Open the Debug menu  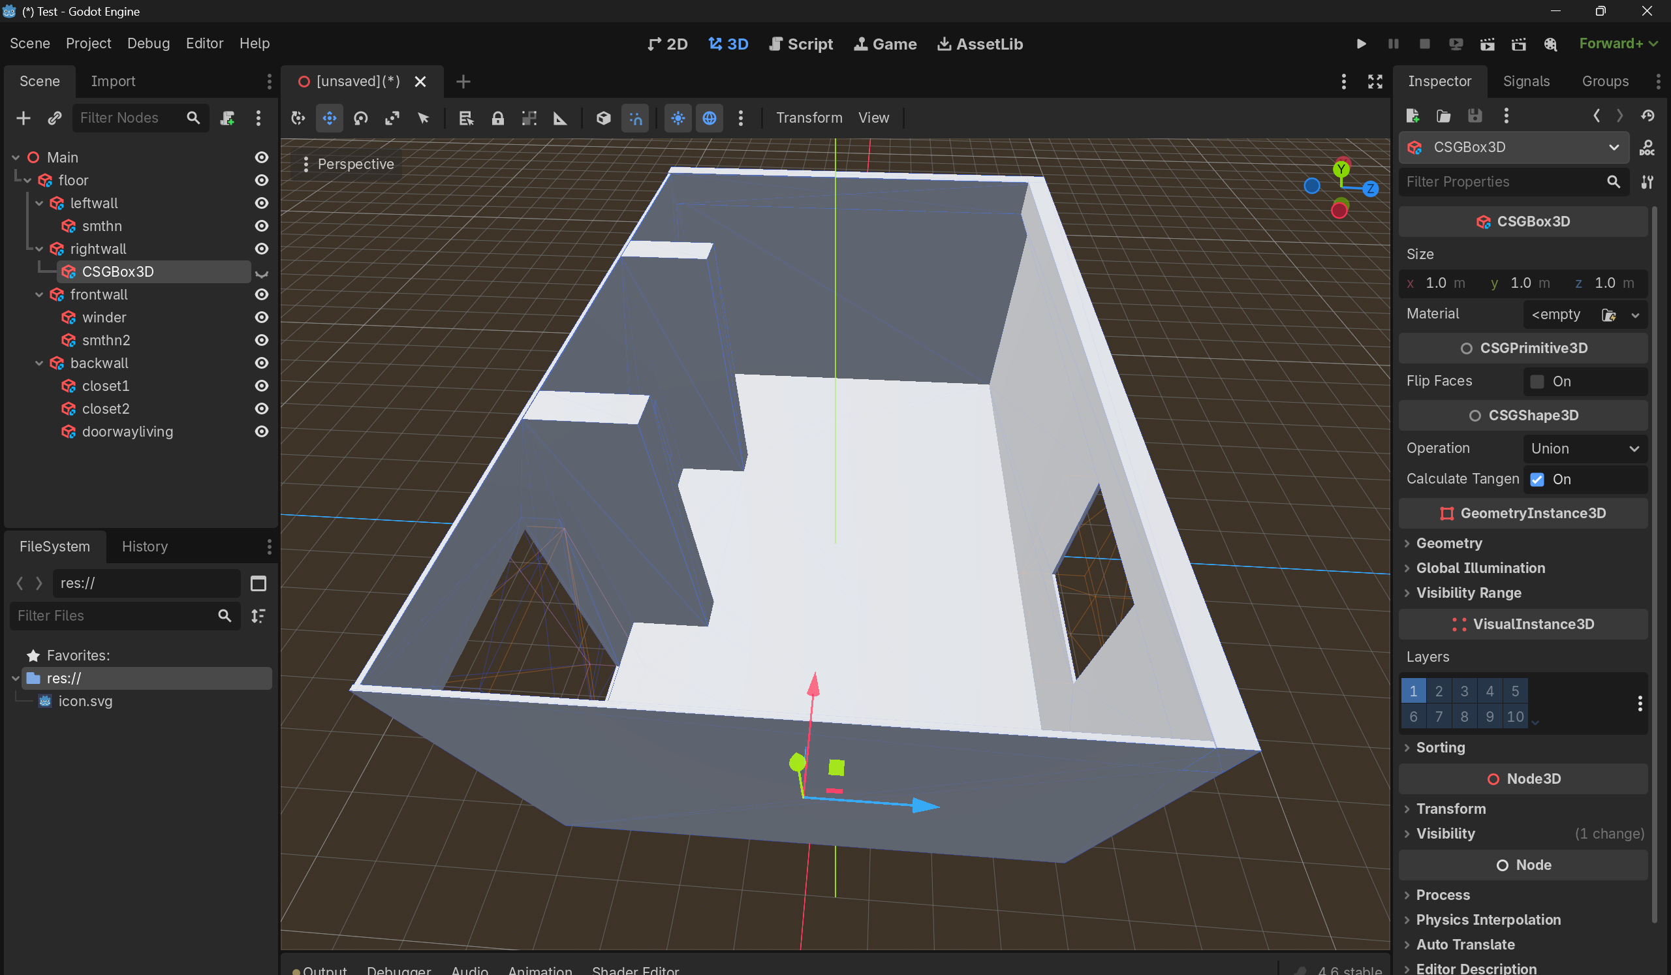tap(148, 44)
